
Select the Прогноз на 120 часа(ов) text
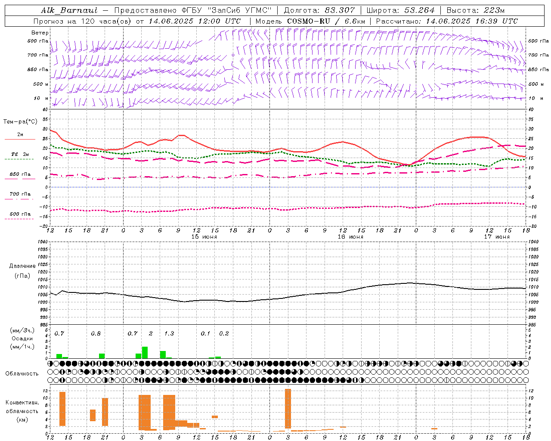click(83, 21)
